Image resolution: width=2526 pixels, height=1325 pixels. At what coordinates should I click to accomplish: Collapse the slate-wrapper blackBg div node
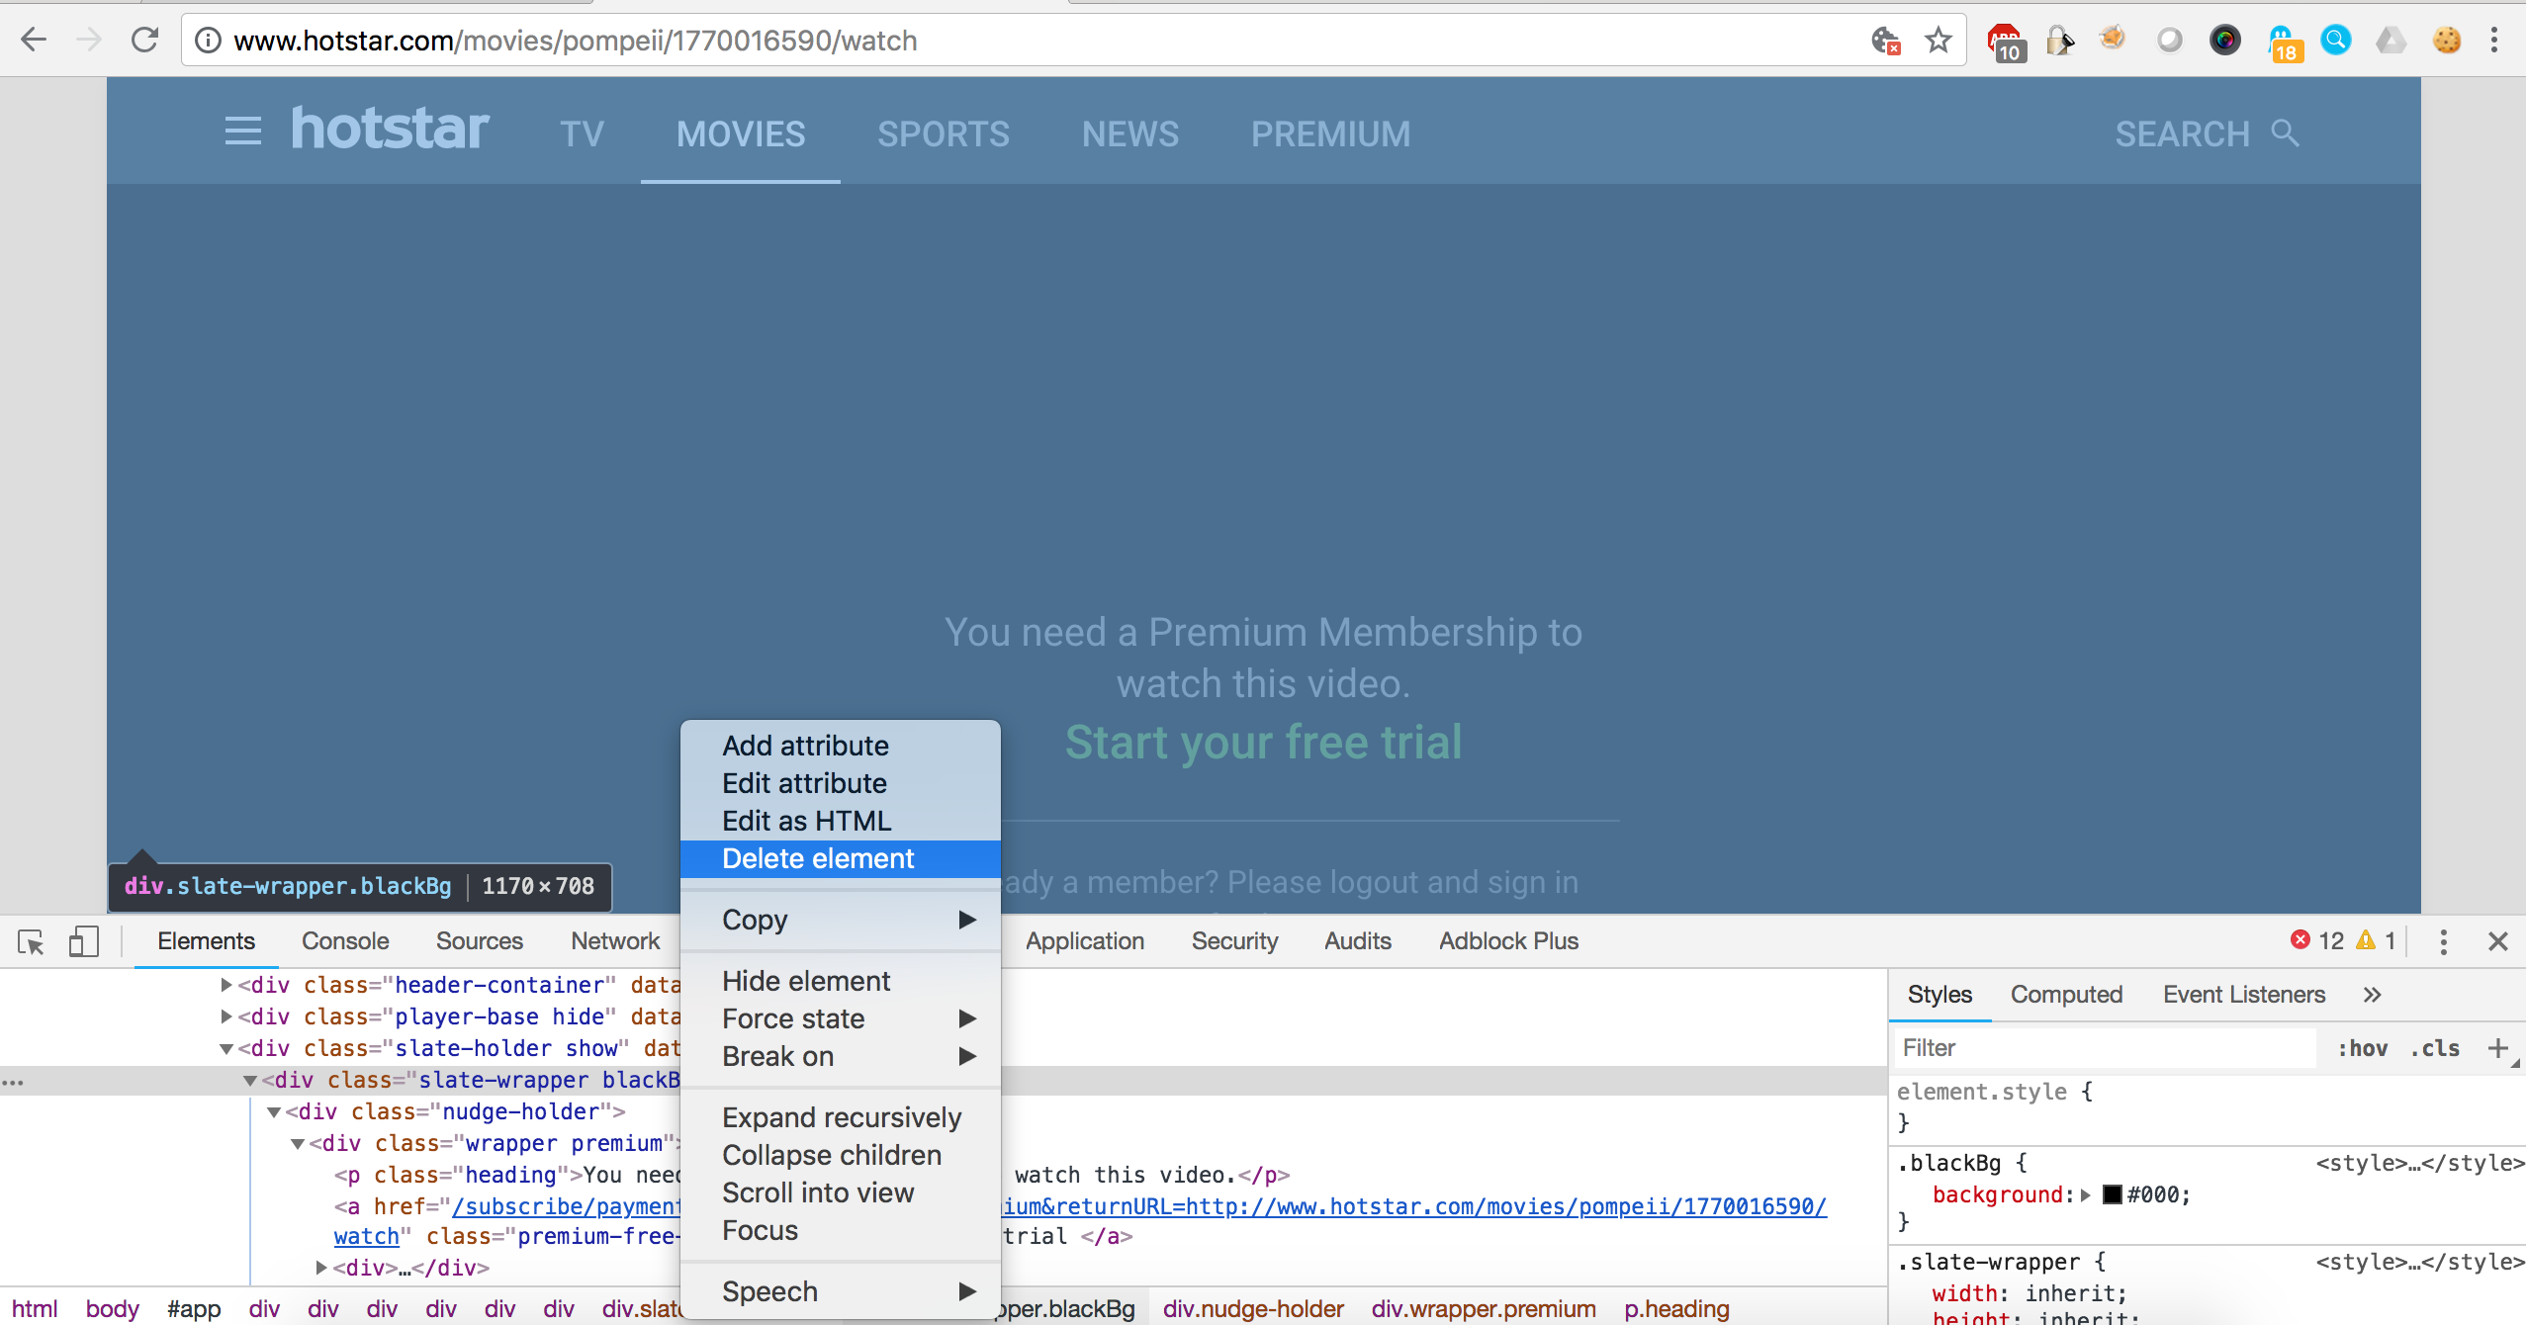coord(250,1080)
